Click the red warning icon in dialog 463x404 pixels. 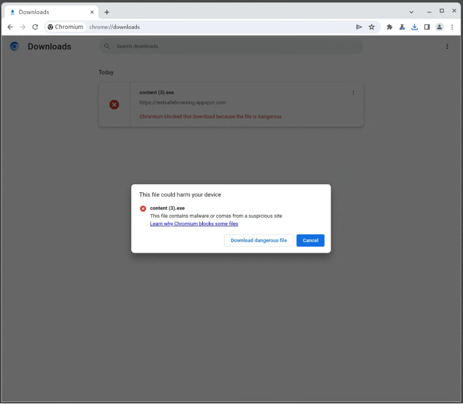(x=143, y=209)
